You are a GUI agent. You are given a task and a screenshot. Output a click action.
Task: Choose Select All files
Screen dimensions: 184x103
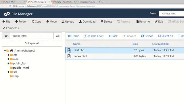click(x=166, y=36)
